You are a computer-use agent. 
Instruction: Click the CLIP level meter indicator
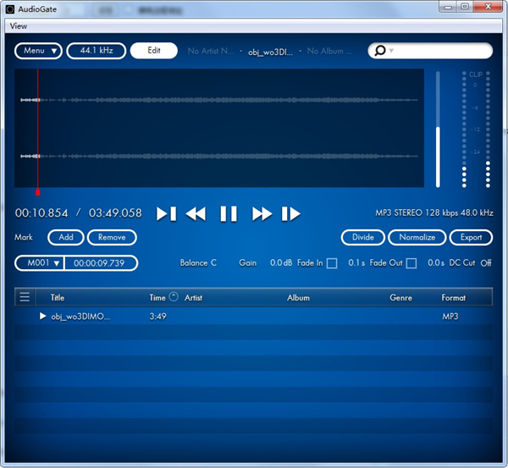point(476,74)
